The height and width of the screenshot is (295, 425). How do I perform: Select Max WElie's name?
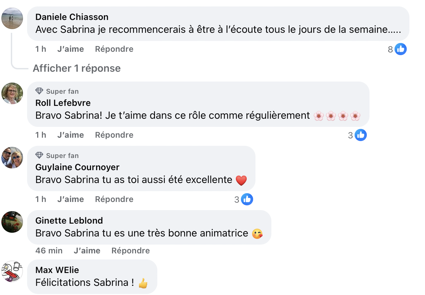coord(57,270)
